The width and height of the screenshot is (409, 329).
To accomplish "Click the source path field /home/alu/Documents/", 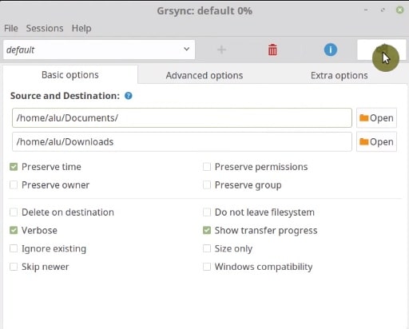I will coord(182,118).
